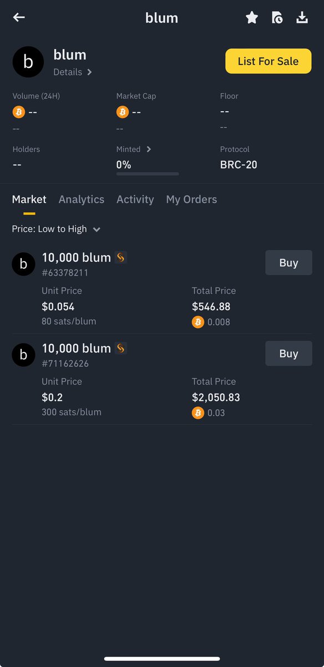Image resolution: width=324 pixels, height=667 pixels.
Task: Buy the 10,000 blum listing for $546.88
Action: coord(288,263)
